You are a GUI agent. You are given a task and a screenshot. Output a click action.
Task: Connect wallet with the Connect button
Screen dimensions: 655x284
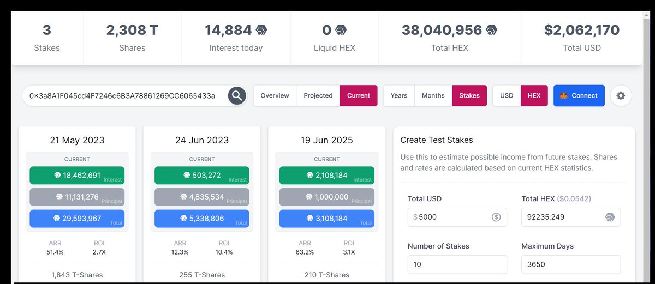[x=579, y=95]
